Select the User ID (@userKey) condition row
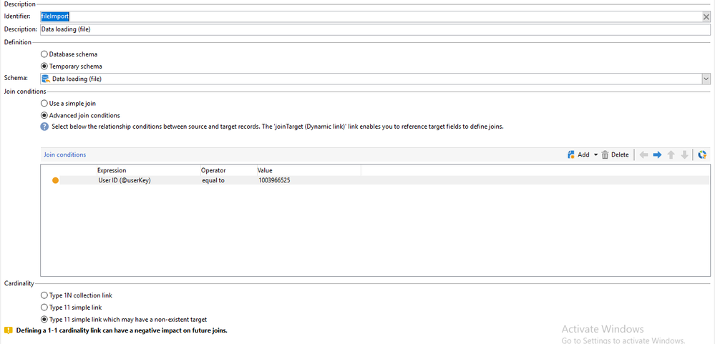The width and height of the screenshot is (715, 344). click(x=125, y=180)
